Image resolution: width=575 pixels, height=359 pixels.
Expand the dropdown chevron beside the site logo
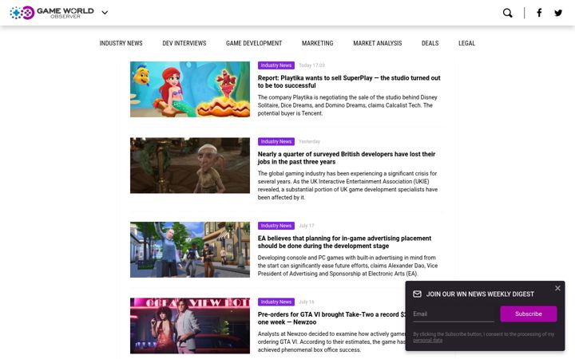pos(105,13)
